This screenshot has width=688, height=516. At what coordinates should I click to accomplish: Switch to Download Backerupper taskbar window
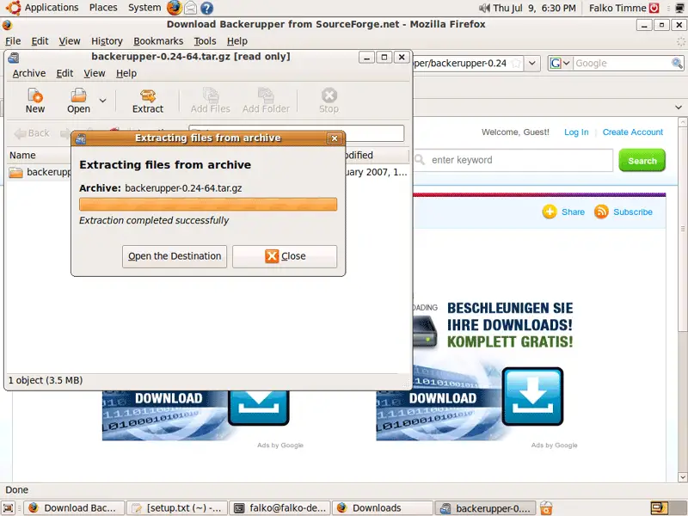click(74, 508)
